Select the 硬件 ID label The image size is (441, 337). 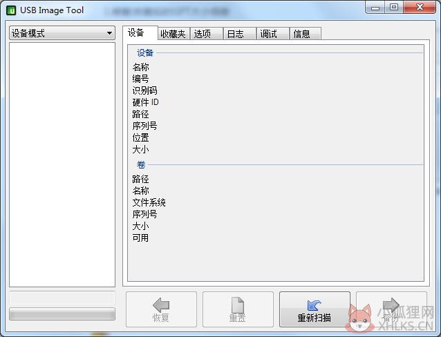pyautogui.click(x=145, y=102)
